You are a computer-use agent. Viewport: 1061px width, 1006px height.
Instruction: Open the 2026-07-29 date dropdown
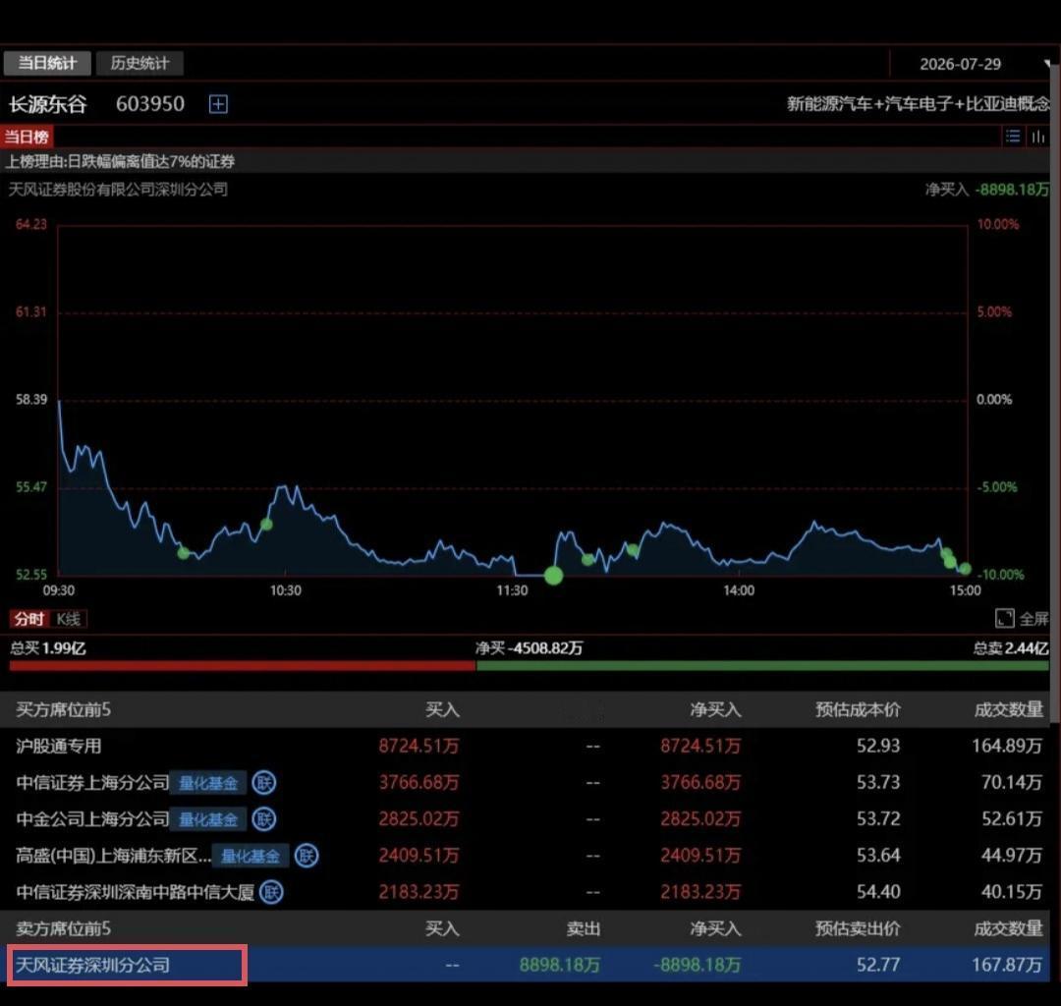(x=973, y=64)
